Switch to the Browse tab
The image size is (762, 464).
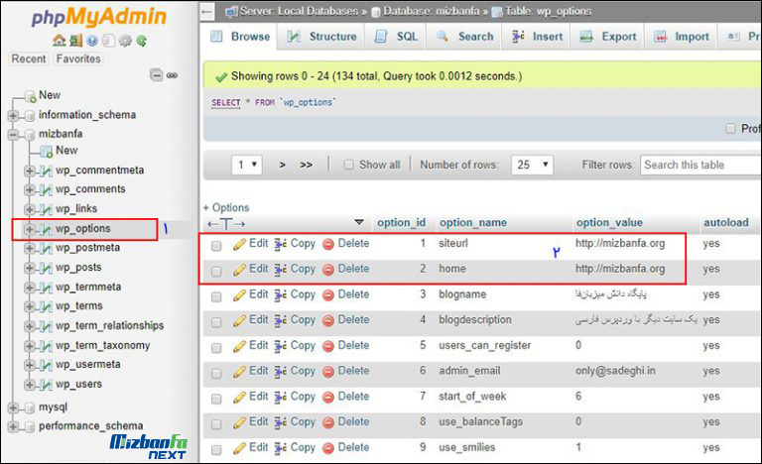(240, 37)
